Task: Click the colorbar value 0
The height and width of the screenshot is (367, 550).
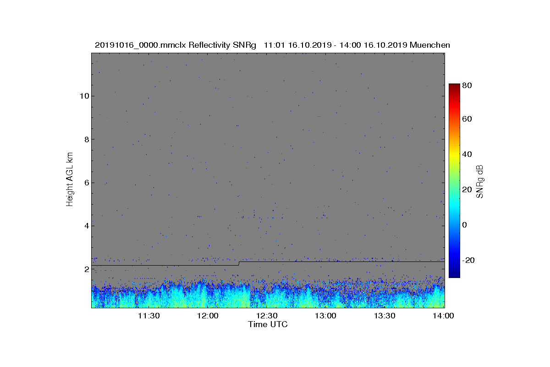Action: coord(465,225)
